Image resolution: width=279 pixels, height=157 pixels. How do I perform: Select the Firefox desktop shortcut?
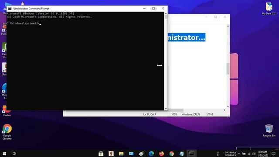(x=7, y=111)
